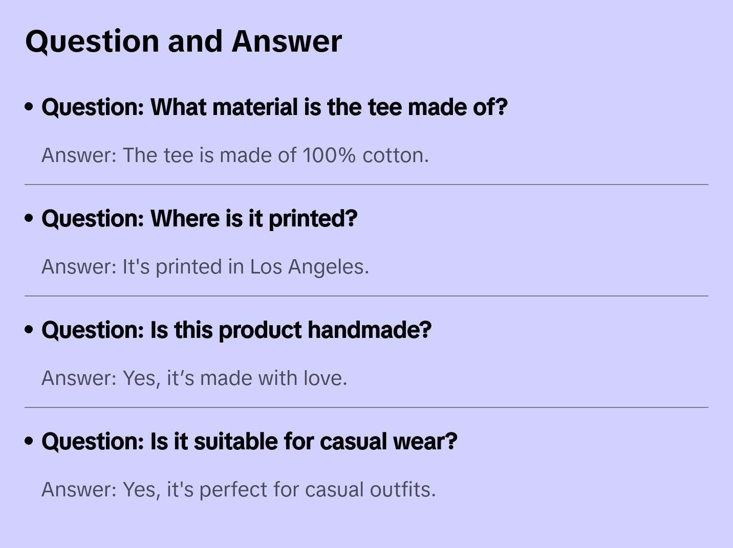Click the bullet beside the handmade question
Viewport: 733px width, 548px height.
(x=29, y=330)
